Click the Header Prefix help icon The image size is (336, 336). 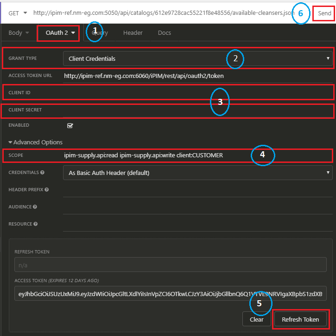click(47, 189)
